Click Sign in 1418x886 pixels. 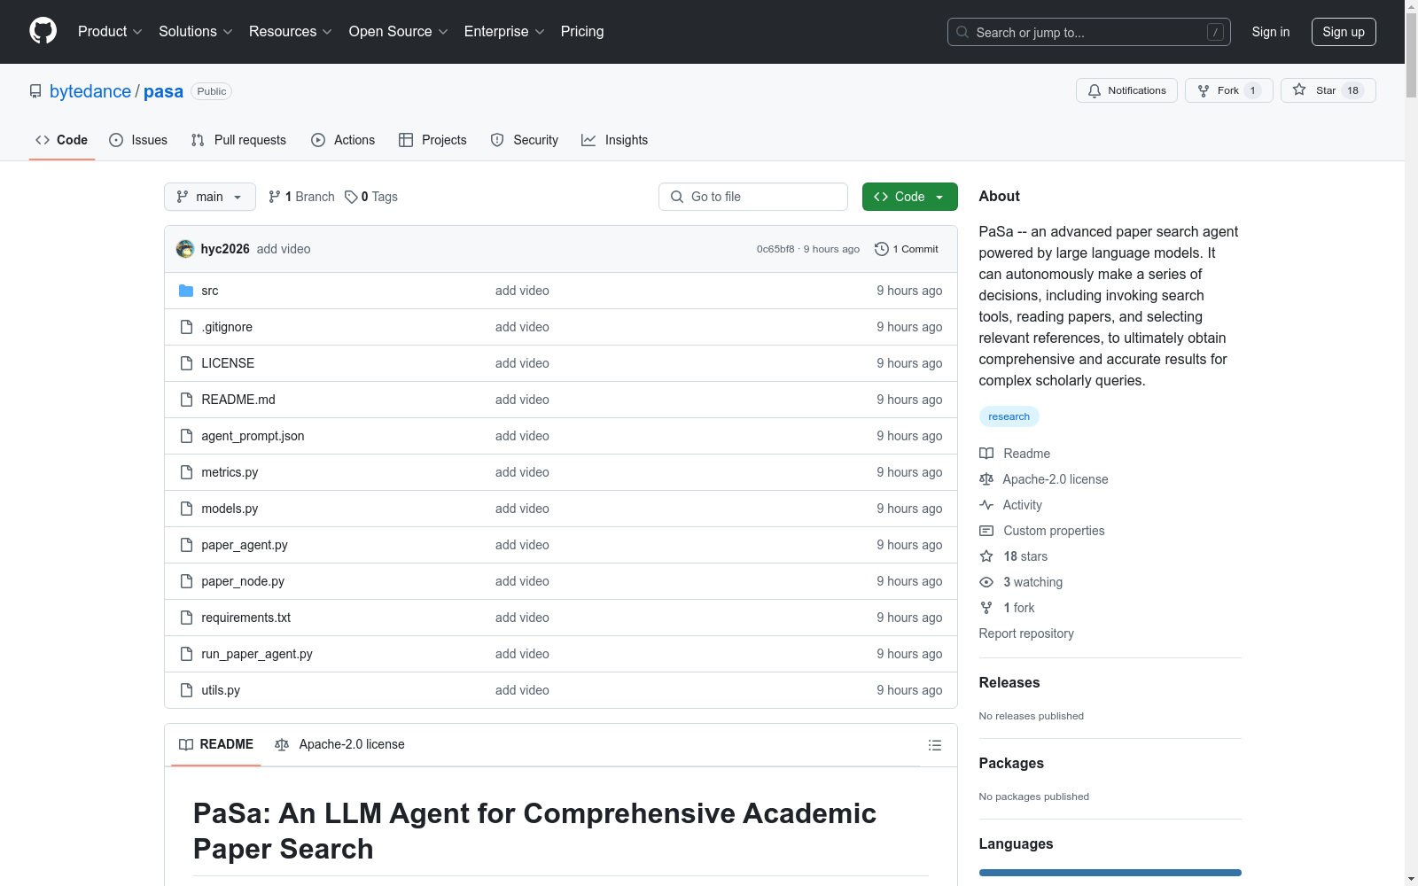tap(1271, 32)
